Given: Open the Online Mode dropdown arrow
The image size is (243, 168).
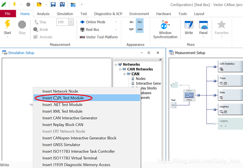Looking at the screenshot, I should pyautogui.click(x=116, y=22).
